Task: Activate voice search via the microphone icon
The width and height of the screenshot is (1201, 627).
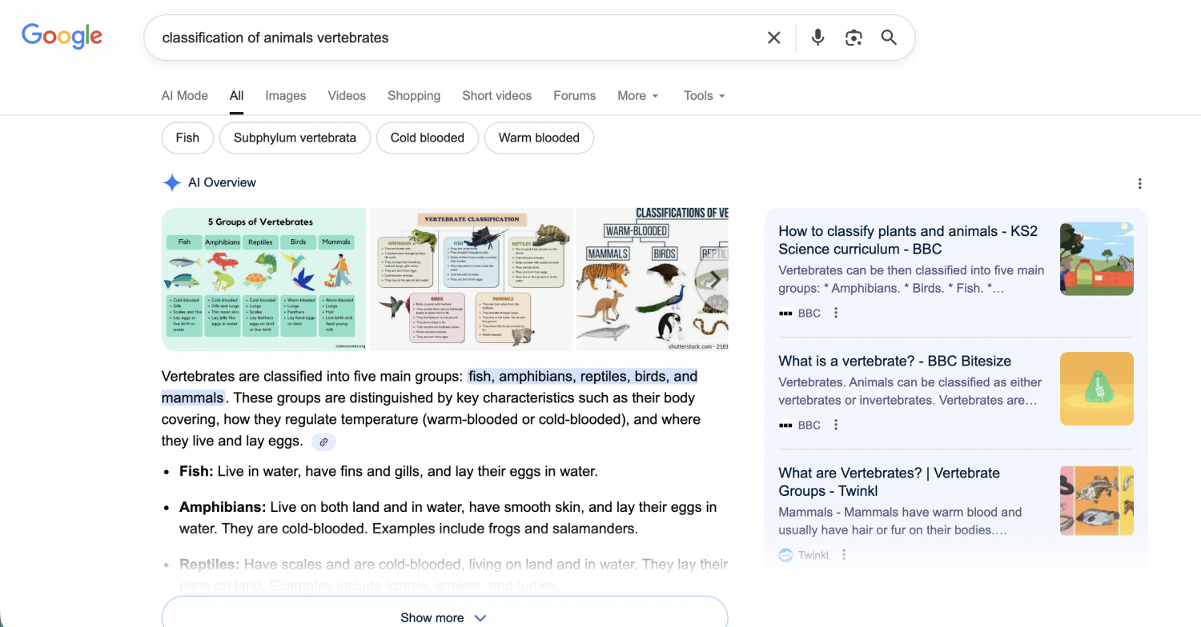Action: coord(817,37)
